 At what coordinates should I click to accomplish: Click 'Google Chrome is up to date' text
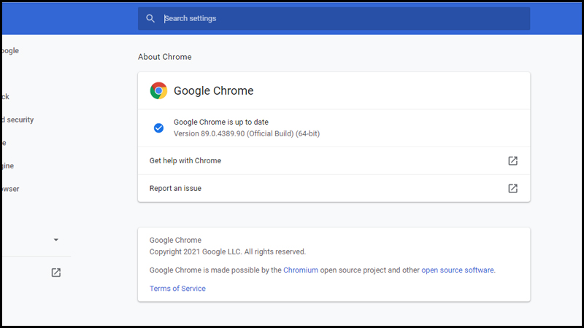tap(221, 122)
